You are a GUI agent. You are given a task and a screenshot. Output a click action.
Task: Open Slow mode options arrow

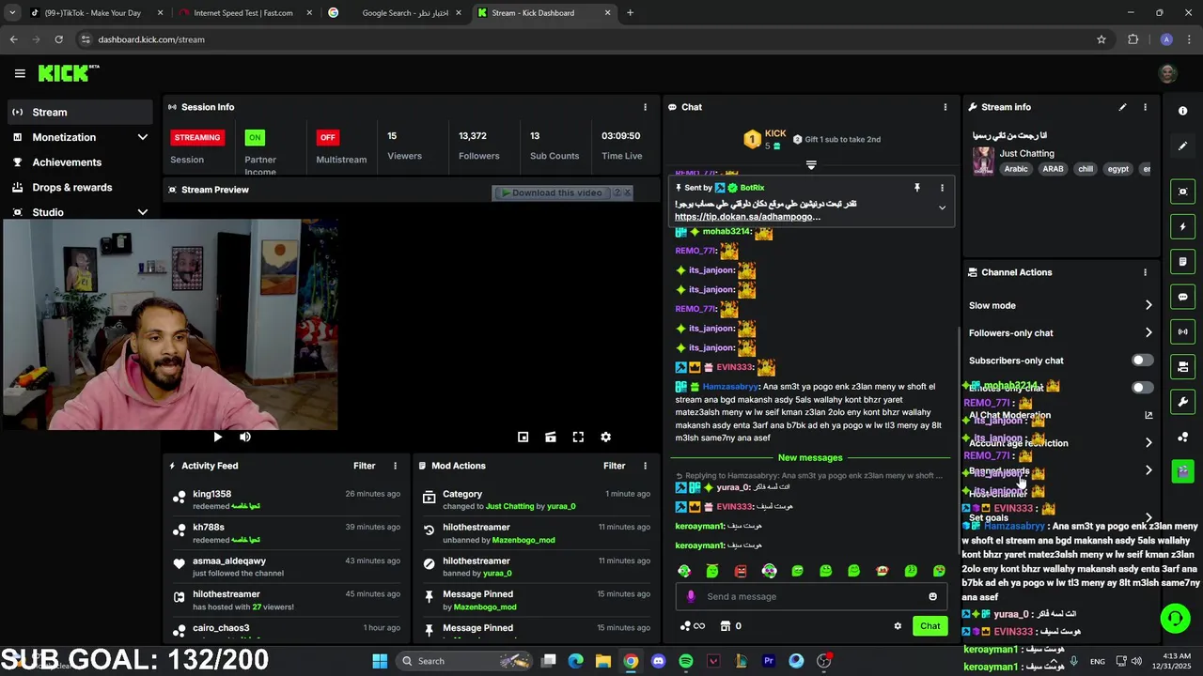(1148, 305)
